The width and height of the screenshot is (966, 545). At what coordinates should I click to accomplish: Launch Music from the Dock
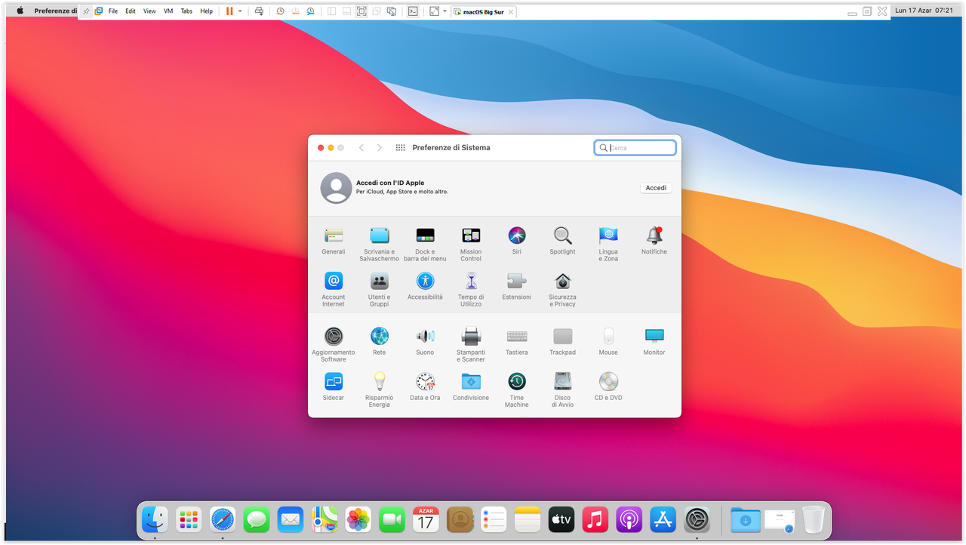[595, 519]
